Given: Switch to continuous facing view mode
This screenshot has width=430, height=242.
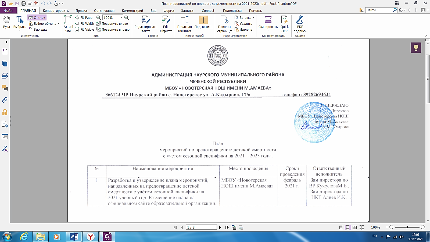Looking at the screenshot, I should click(x=362, y=227).
